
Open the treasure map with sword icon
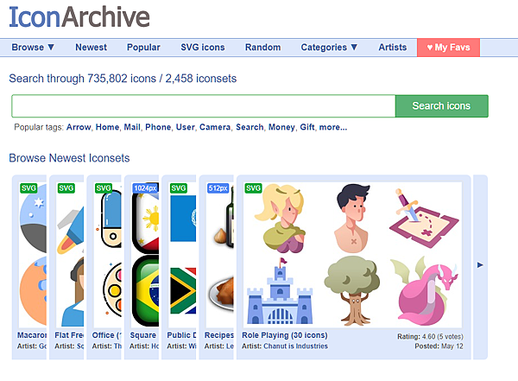tap(424, 219)
